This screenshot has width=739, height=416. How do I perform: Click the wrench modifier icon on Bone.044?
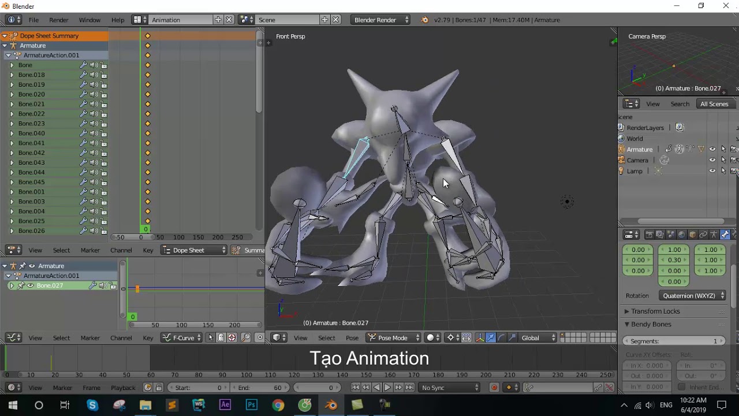pos(83,172)
